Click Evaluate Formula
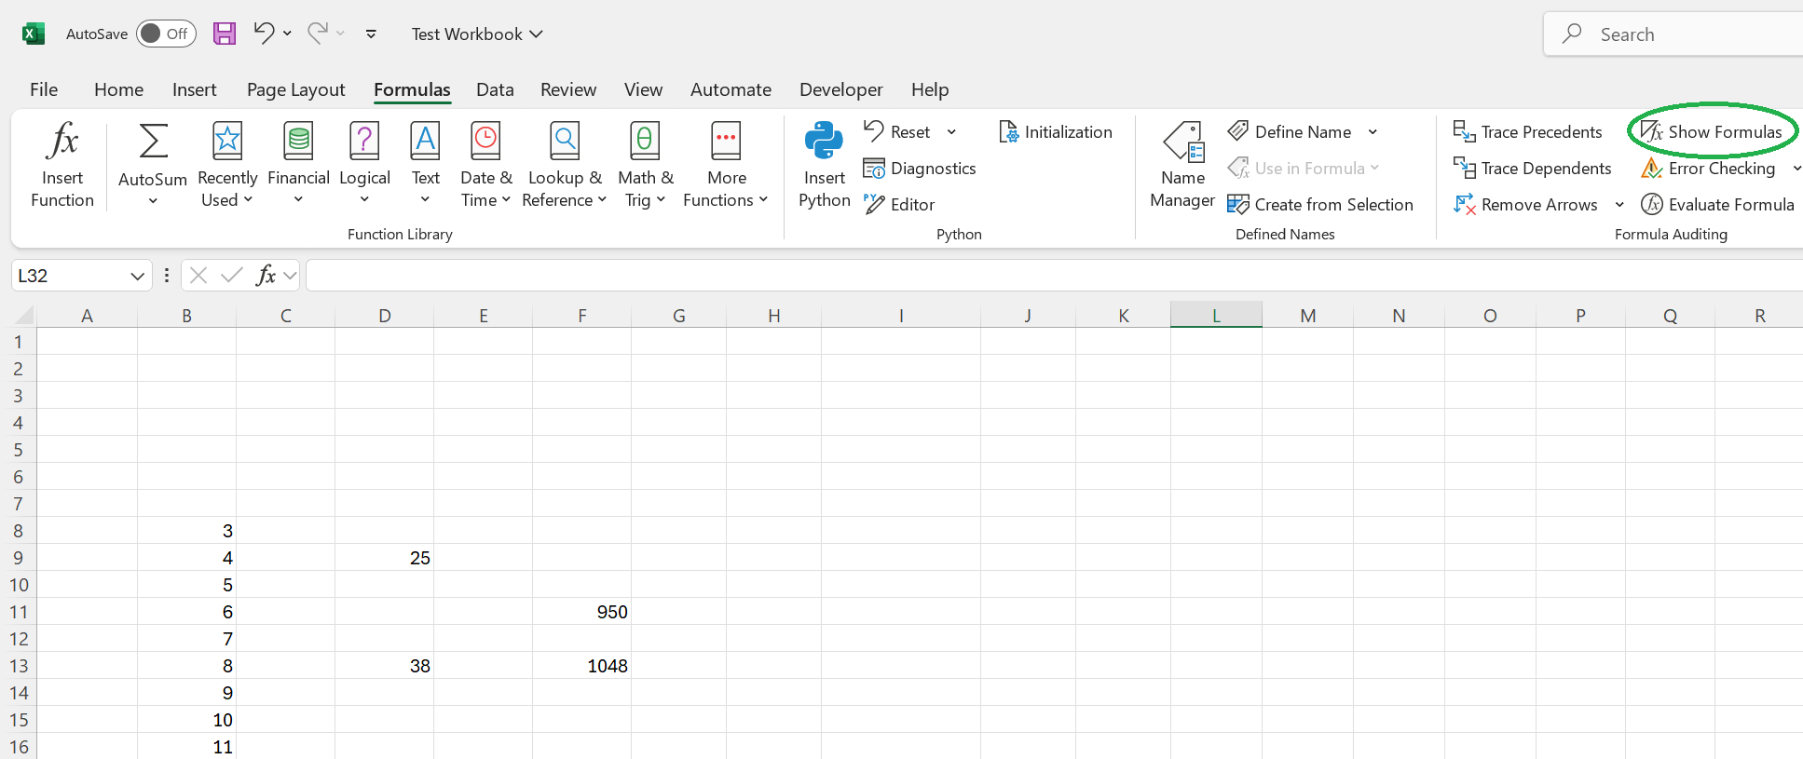Screen dimensions: 1803x759 1717,205
